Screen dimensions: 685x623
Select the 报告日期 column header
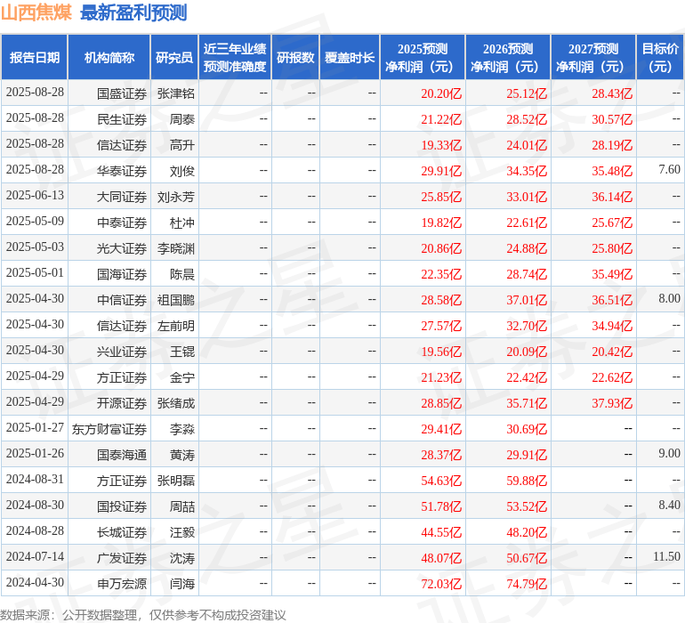[35, 58]
